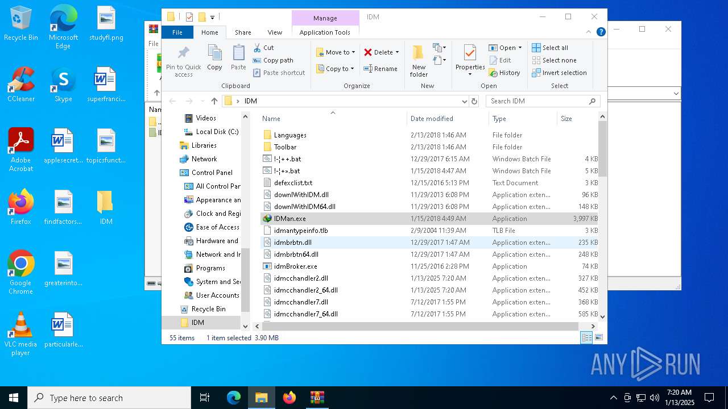Click the Paste ribbon icon
This screenshot has width=728, height=409.
tap(238, 58)
